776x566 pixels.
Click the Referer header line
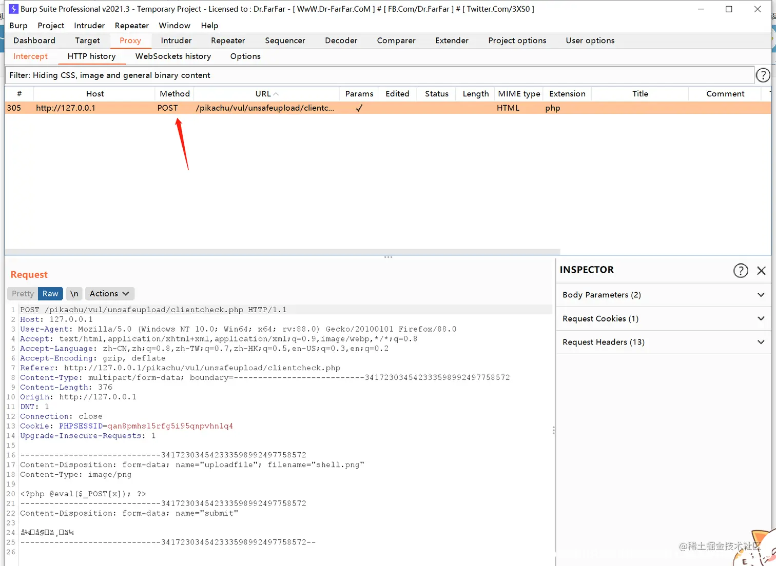coord(180,368)
